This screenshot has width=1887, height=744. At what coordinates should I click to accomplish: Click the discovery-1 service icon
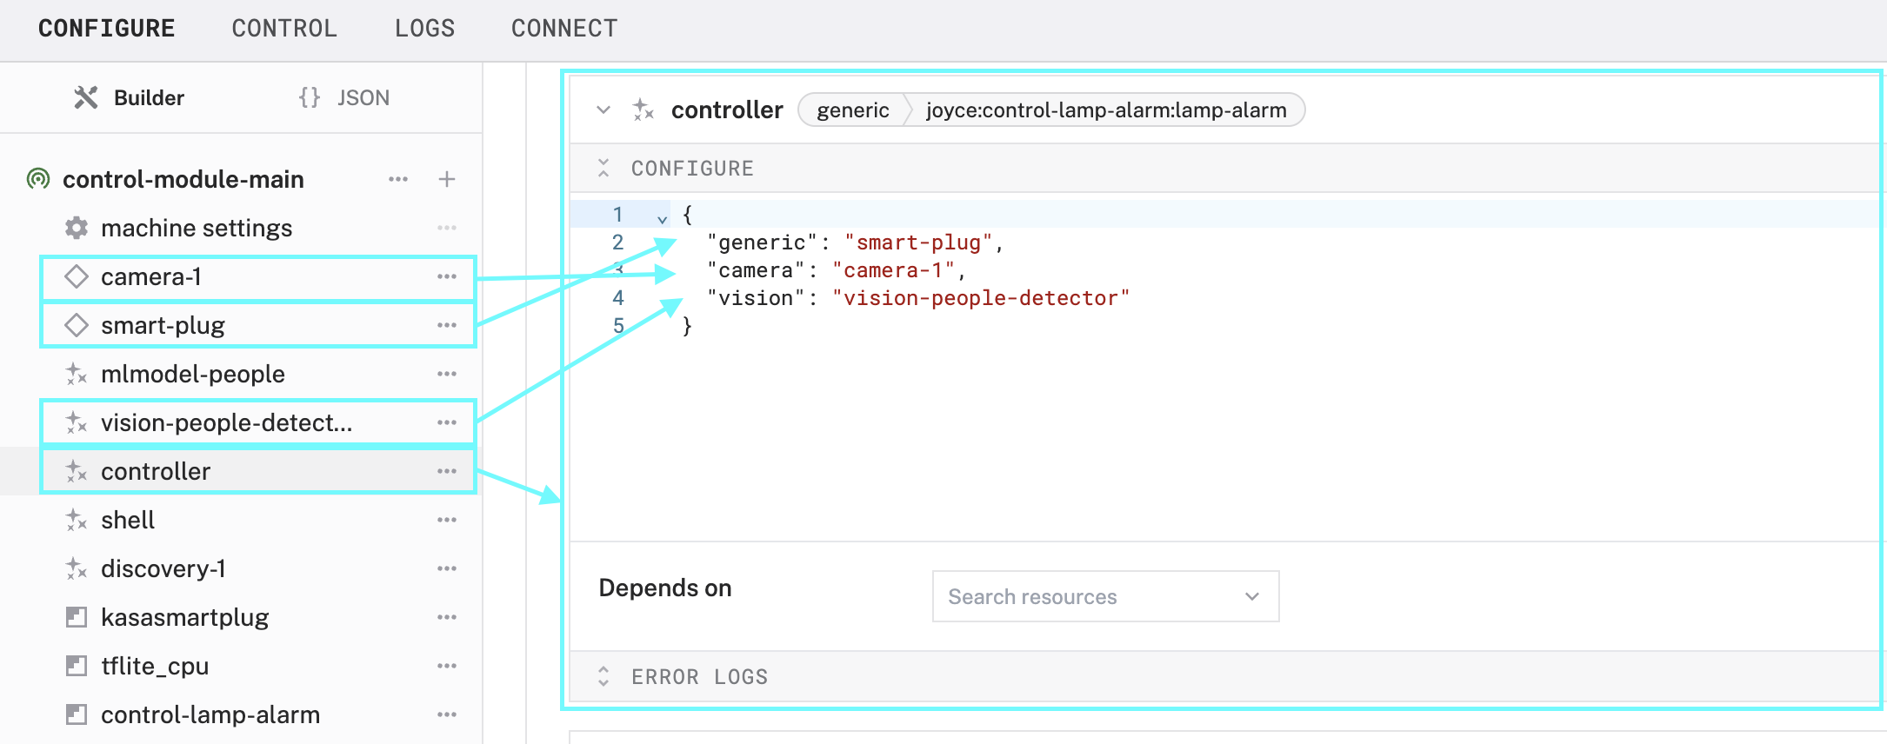click(77, 568)
